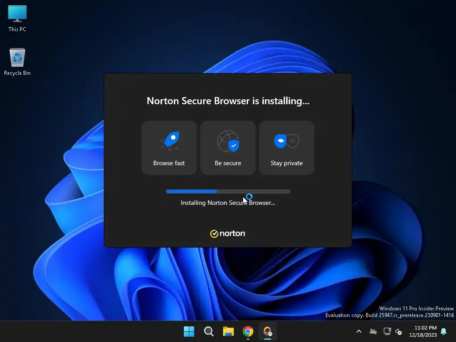This screenshot has height=342, width=456.
Task: Open taskbar Search
Action: click(x=209, y=331)
